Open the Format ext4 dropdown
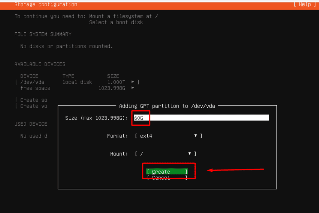The image size is (319, 213). 168,136
